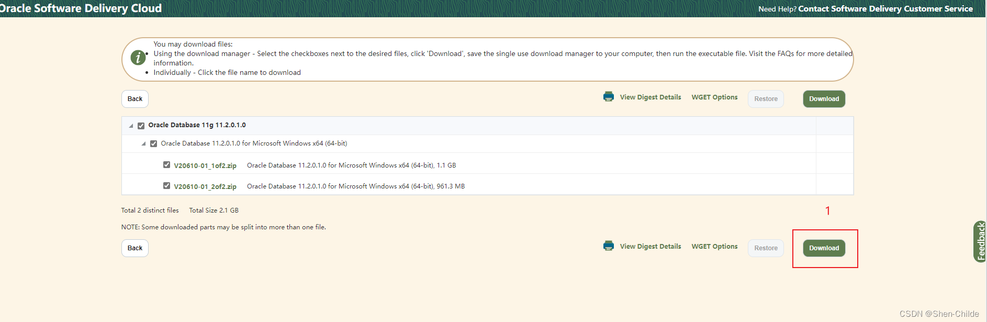Click the 1.1 GB file description text
Viewport: 987px width, 322px height.
pyautogui.click(x=351, y=165)
